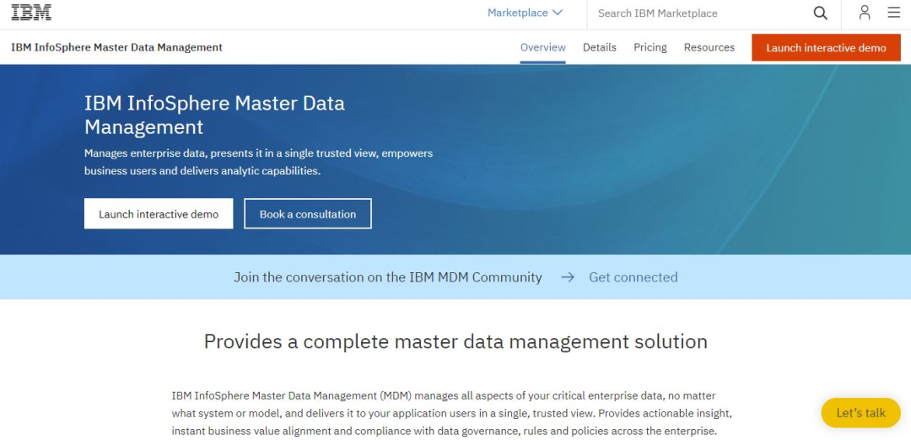Click white Launch interactive demo hero button

click(x=159, y=213)
